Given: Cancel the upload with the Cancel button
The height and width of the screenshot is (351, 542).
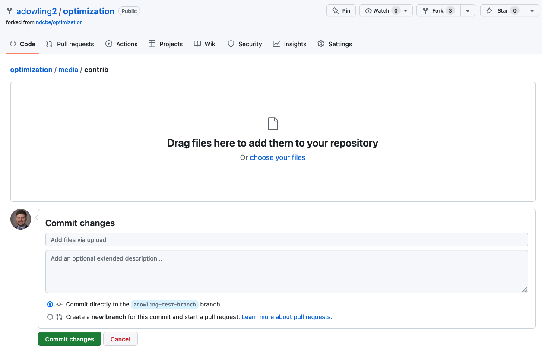Looking at the screenshot, I should coord(120,339).
